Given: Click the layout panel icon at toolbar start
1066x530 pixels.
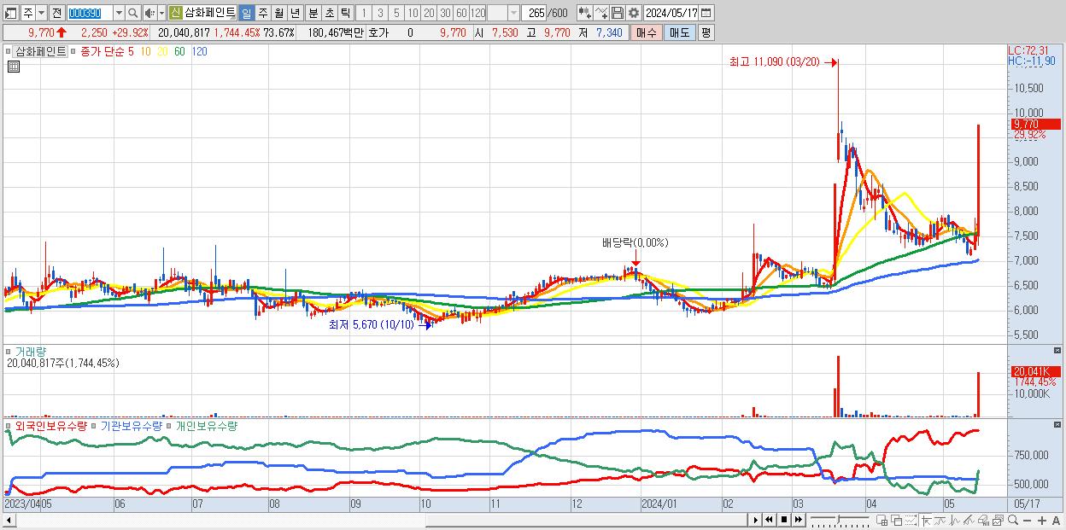Looking at the screenshot, I should coord(11,13).
